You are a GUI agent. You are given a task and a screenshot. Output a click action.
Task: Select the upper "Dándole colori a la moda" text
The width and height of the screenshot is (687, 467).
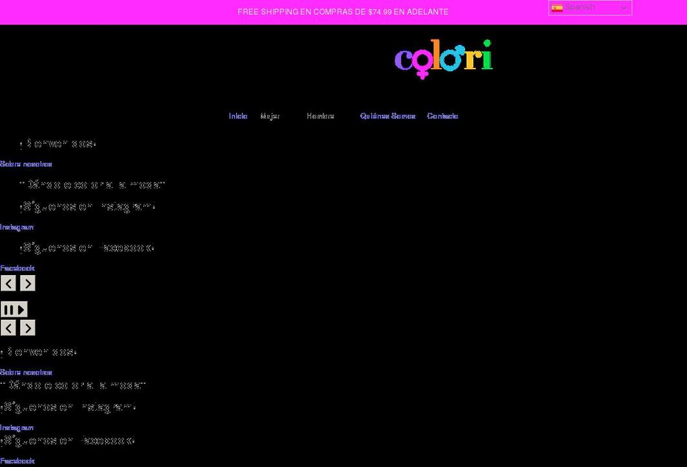tap(92, 185)
